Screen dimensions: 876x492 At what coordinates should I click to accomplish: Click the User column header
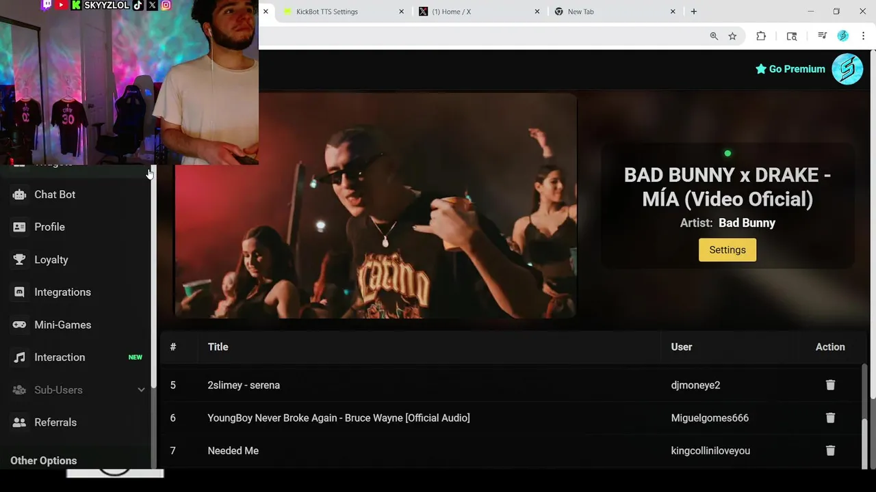point(682,347)
